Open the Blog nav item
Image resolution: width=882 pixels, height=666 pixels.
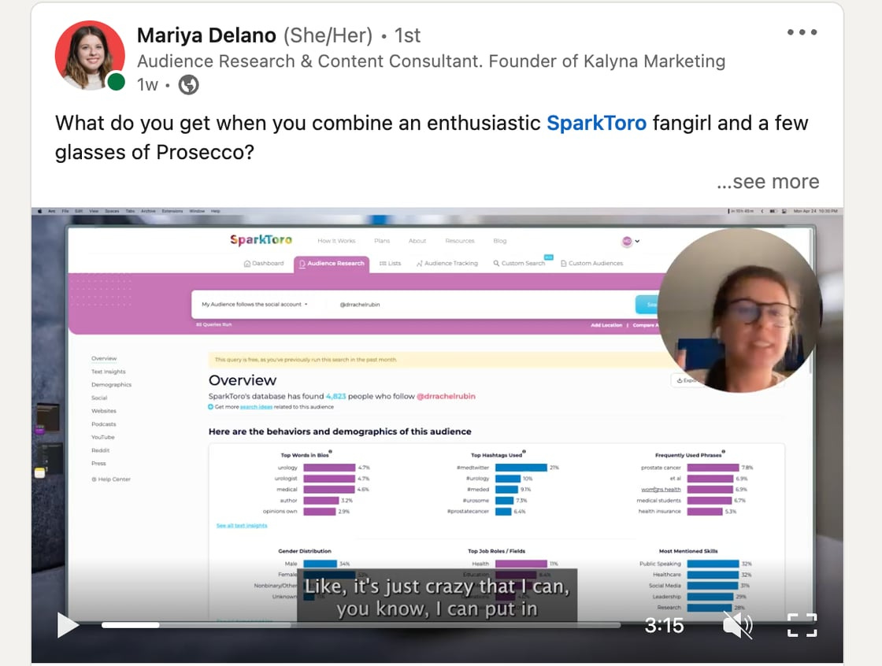click(500, 241)
